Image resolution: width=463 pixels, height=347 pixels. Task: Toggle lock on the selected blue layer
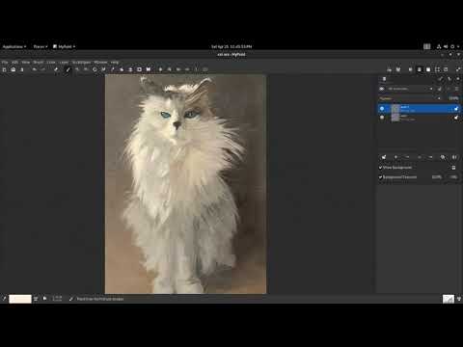click(456, 109)
